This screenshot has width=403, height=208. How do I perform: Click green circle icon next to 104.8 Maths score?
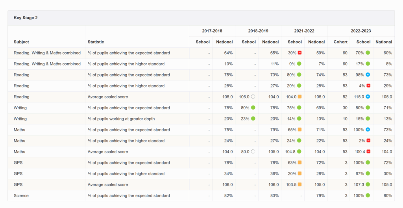click(x=299, y=152)
